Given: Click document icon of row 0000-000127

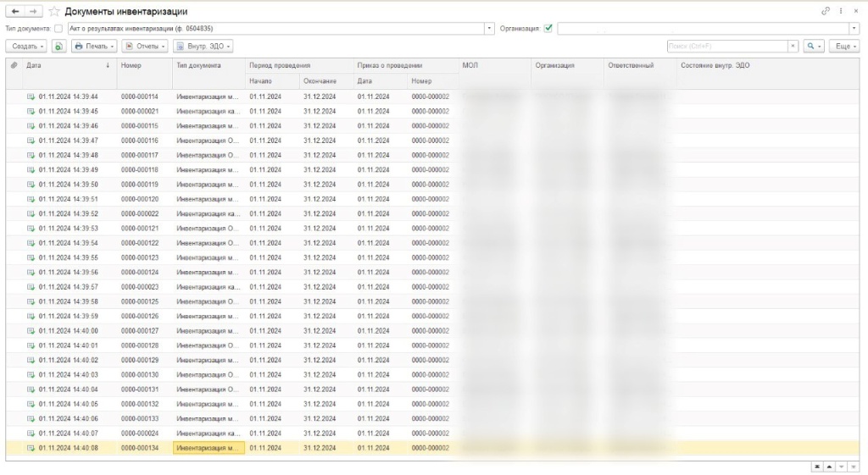Looking at the screenshot, I should [x=31, y=331].
